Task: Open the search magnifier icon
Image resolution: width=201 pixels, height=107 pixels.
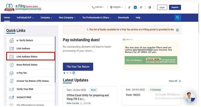Action: point(177,17)
